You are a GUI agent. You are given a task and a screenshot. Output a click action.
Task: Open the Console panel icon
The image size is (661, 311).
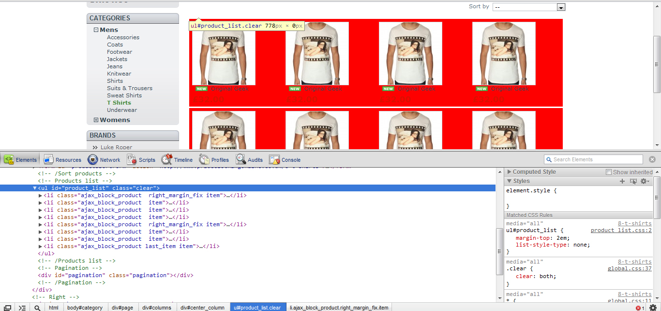tap(274, 159)
